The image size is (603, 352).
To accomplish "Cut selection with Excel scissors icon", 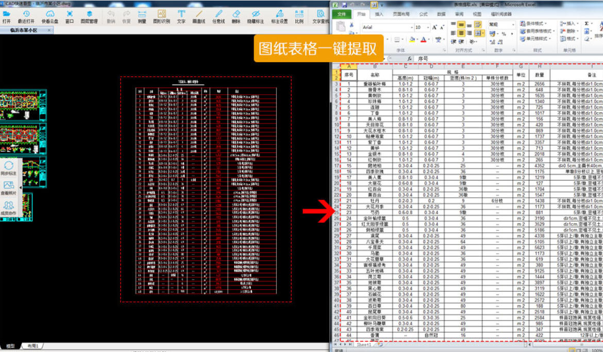I will click(351, 25).
